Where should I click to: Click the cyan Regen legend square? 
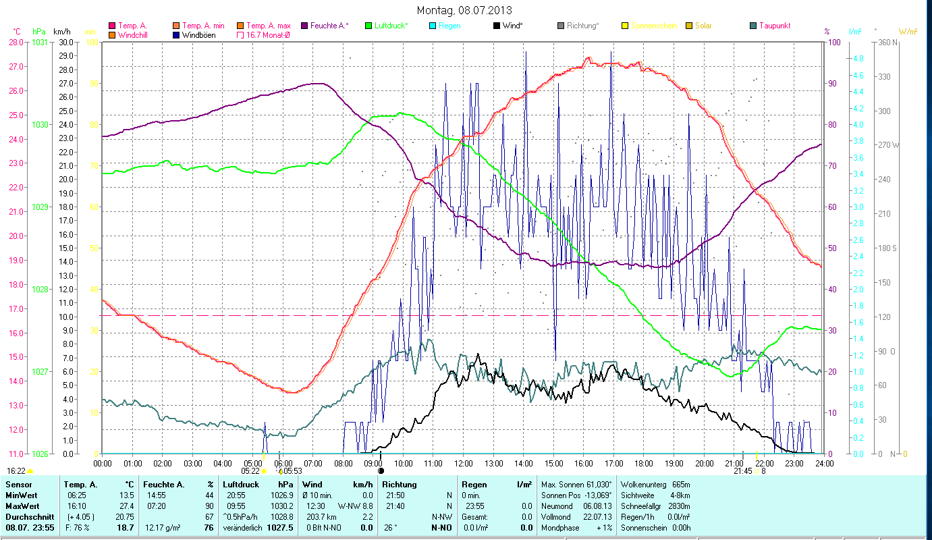(x=434, y=26)
